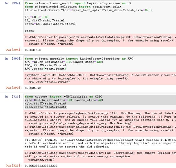Click the label_encoder_deprecation_msg warning line
This screenshot has height=168, width=176.
[x=80, y=123]
